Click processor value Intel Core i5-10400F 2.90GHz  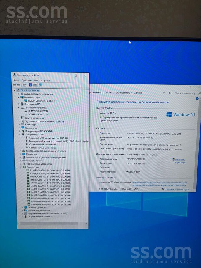pos(154,133)
